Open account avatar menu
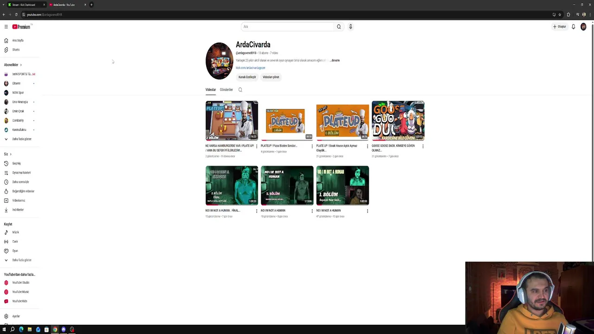 coord(583,27)
